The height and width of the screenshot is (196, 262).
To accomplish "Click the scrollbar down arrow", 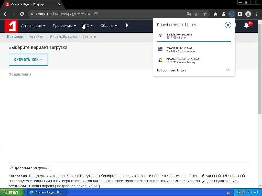I will [x=260, y=186].
